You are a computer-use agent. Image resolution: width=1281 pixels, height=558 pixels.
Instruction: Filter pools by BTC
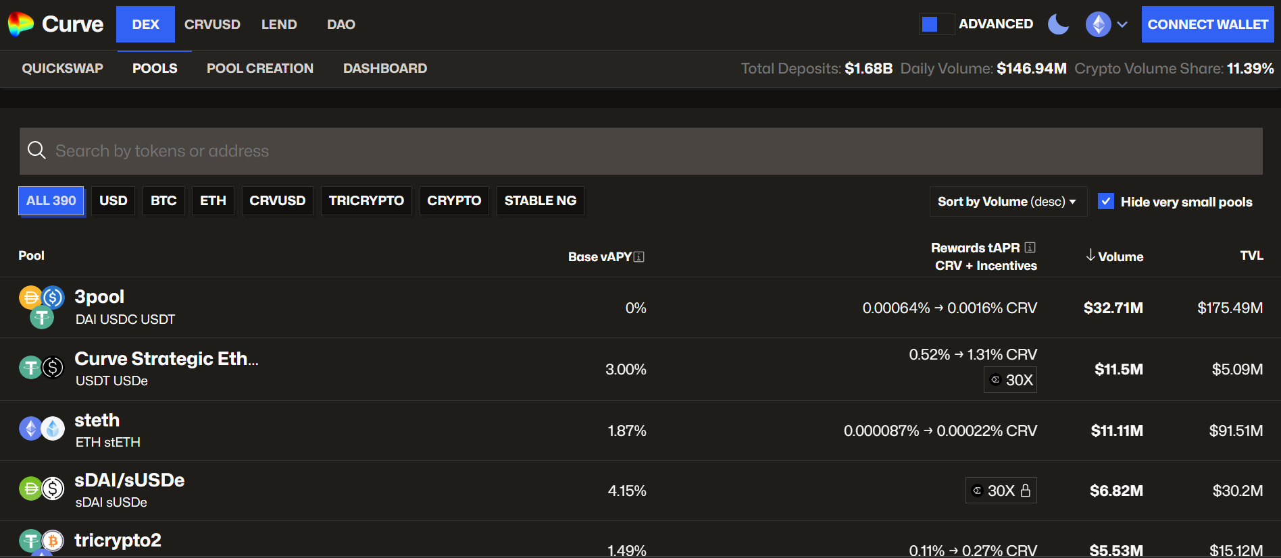(164, 200)
